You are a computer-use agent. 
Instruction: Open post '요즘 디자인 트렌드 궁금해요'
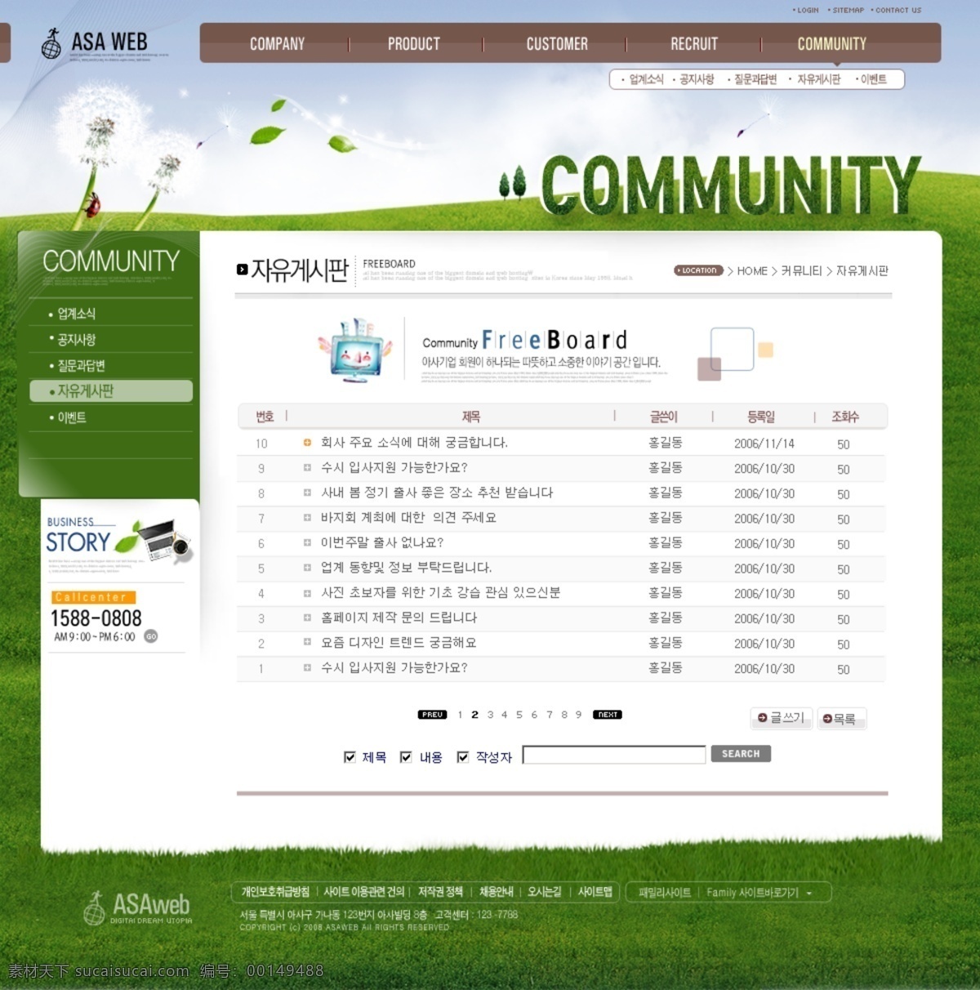point(399,643)
